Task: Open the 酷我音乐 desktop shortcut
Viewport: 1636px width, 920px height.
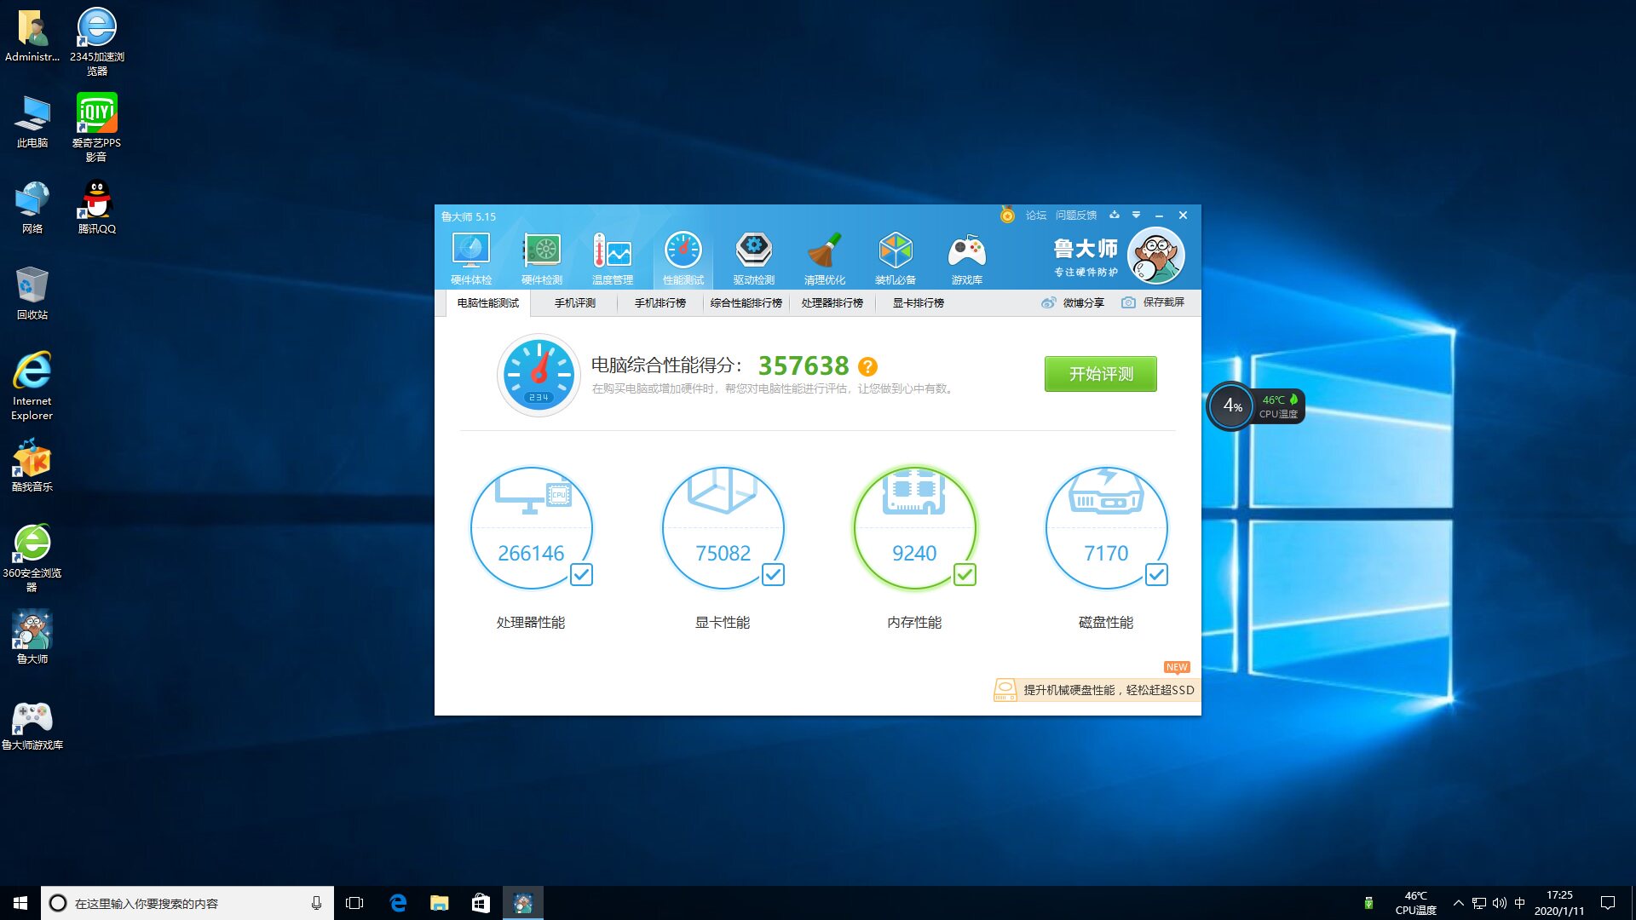Action: point(32,465)
